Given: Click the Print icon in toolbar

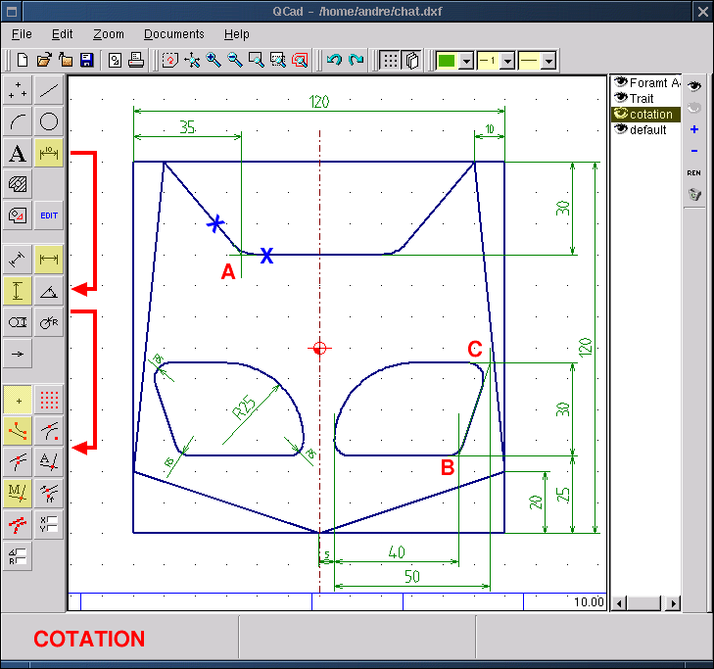Looking at the screenshot, I should [135, 60].
